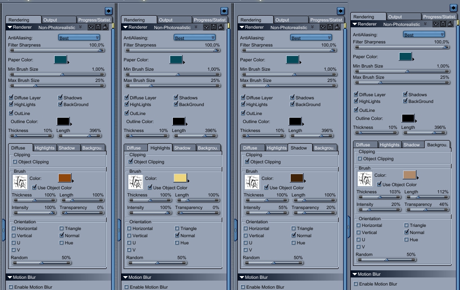Open the AntiAliasing dropdown in the Diffuse panel
This screenshot has height=290, width=460.
(x=79, y=38)
